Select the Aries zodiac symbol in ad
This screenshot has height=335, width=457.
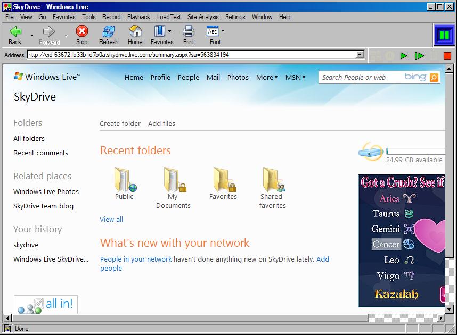(x=409, y=198)
